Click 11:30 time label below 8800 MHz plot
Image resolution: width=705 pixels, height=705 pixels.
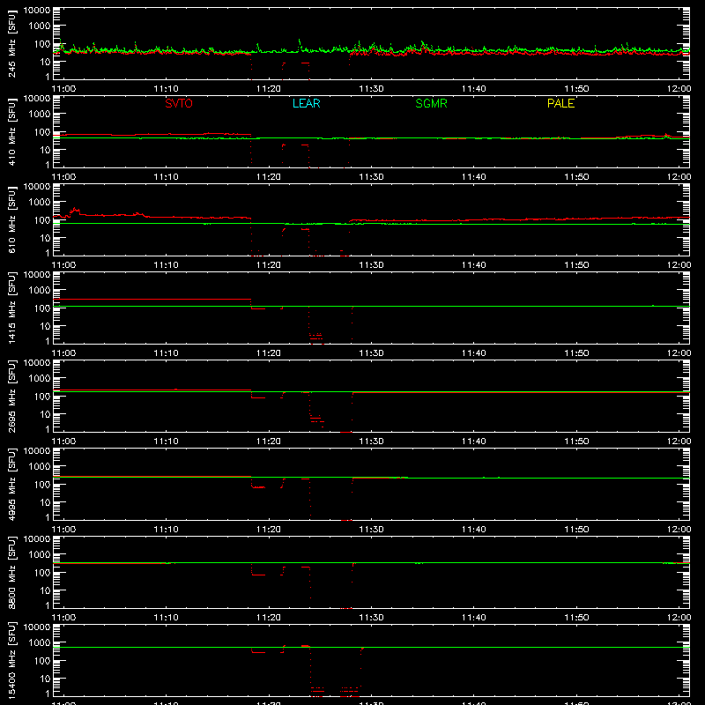(x=371, y=618)
